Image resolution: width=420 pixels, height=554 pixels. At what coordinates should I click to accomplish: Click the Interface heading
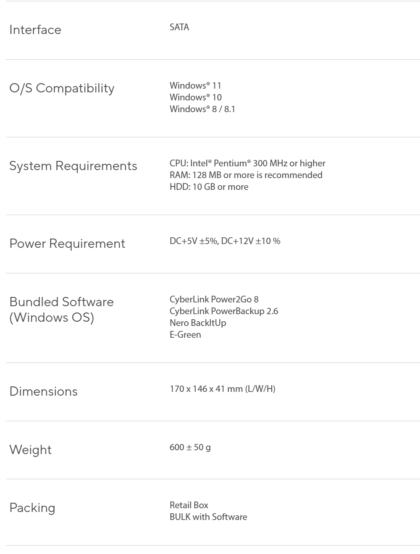tap(35, 30)
